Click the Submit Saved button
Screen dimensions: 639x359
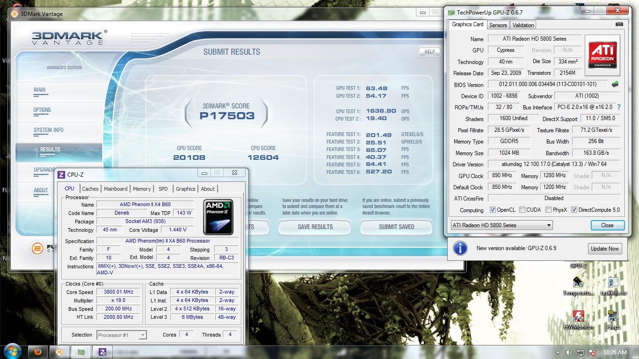397,227
